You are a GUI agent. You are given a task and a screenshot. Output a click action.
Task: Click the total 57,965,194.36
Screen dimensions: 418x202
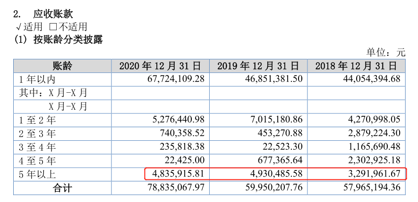coord(372,187)
